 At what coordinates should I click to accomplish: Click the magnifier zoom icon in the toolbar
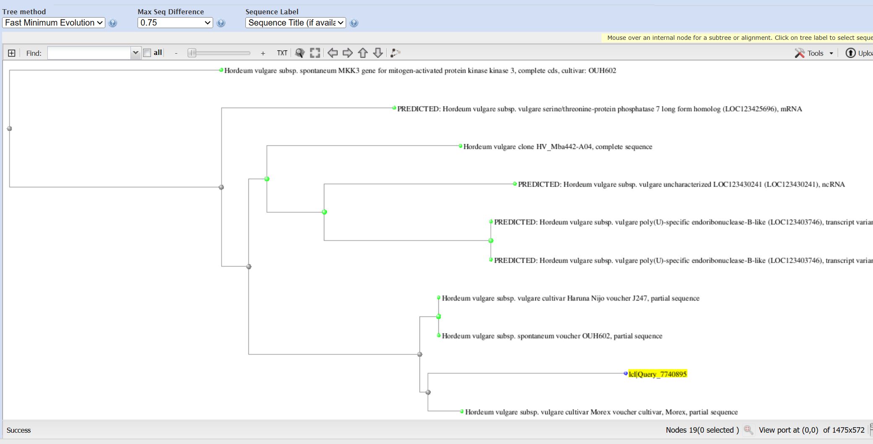point(300,53)
